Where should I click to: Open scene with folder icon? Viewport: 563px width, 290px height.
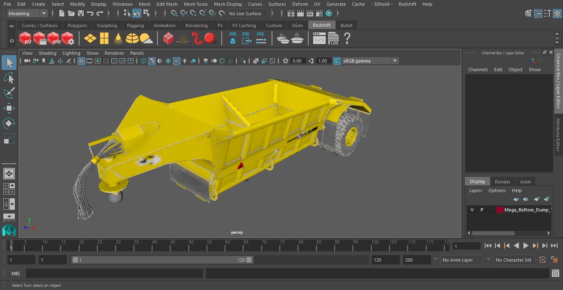click(x=71, y=14)
